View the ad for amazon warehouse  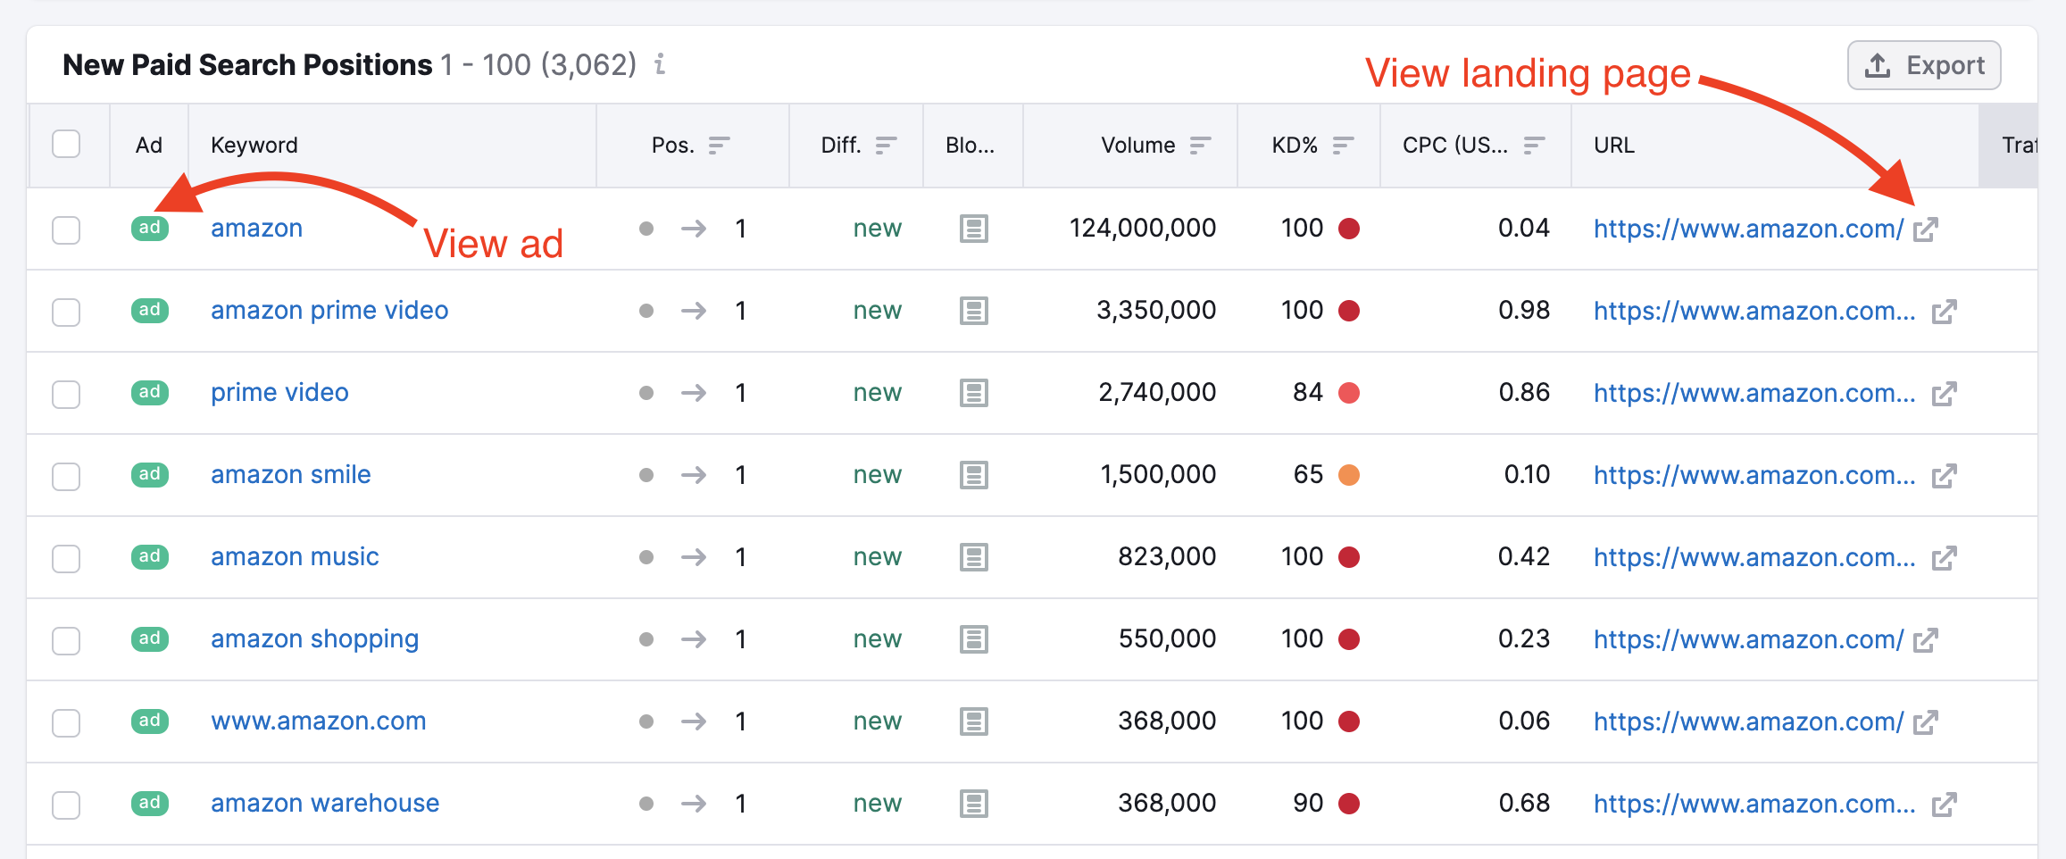(x=150, y=803)
